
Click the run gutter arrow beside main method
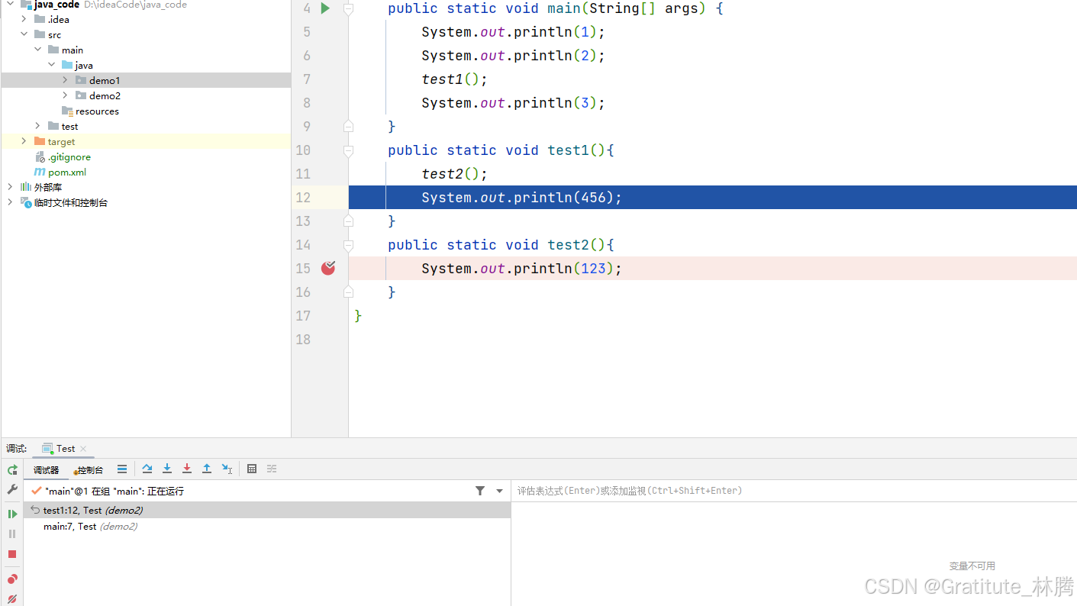pyautogui.click(x=325, y=8)
